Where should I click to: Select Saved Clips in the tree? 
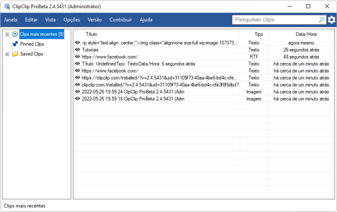tap(32, 54)
